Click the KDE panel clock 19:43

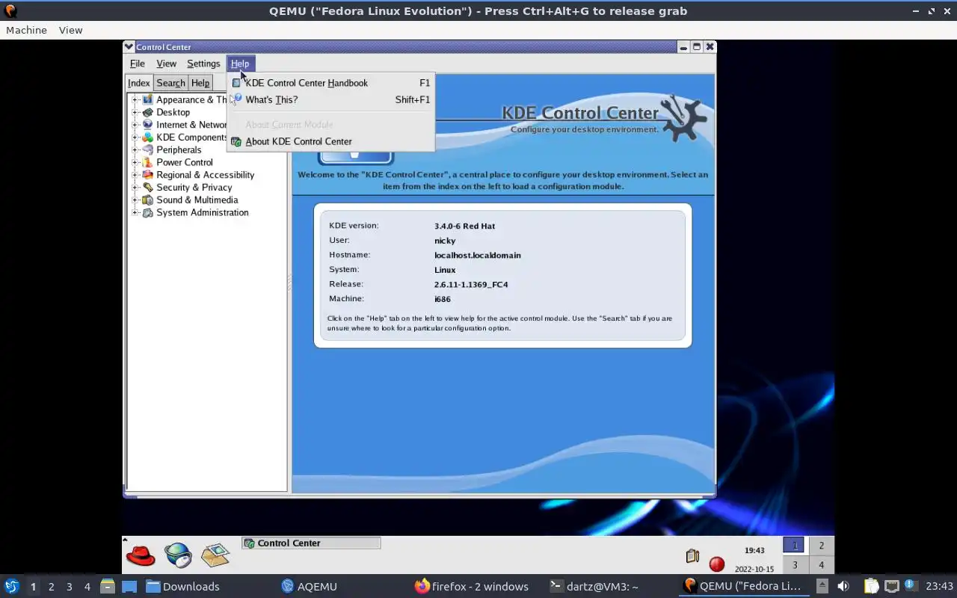pos(754,550)
